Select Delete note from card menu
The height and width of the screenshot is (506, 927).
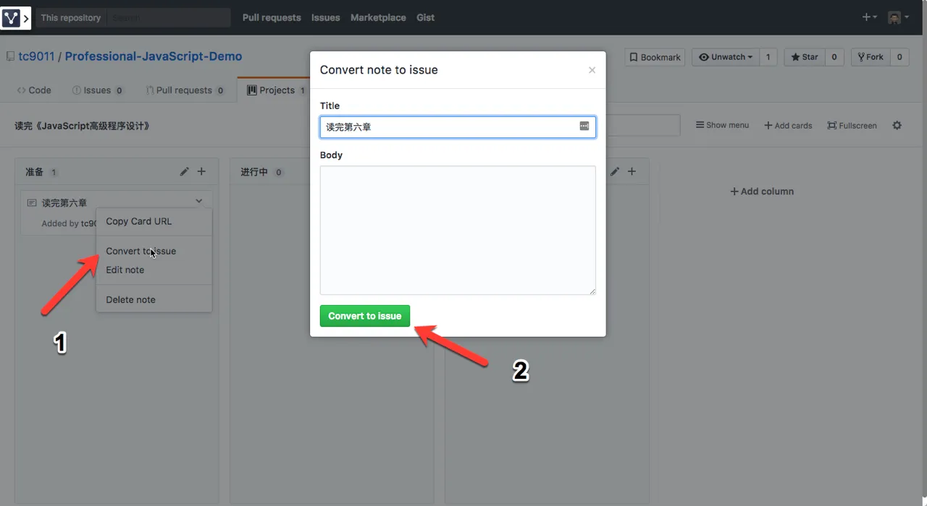tap(130, 299)
